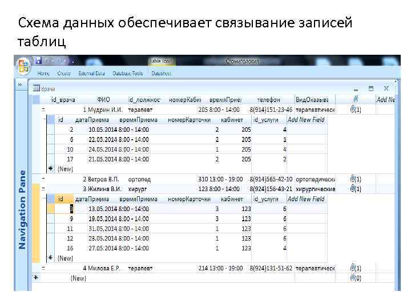Click cell 31.05.2014 in second subdatasheet
This screenshot has height=308, width=411.
[x=103, y=229]
